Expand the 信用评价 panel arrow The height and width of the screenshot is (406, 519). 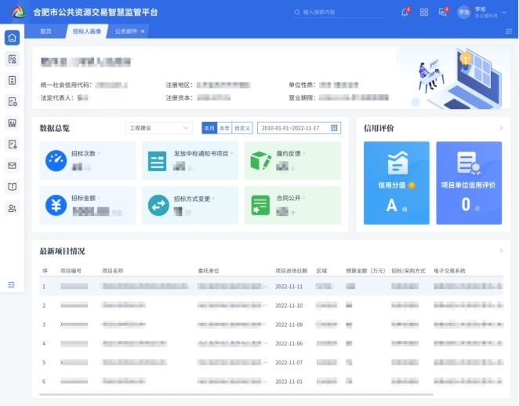click(x=501, y=128)
